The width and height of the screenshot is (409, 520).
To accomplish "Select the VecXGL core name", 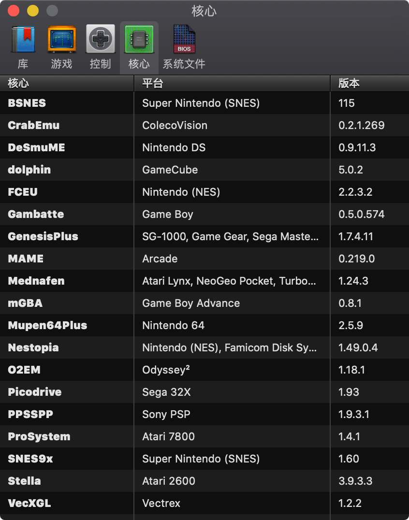I will tap(29, 503).
